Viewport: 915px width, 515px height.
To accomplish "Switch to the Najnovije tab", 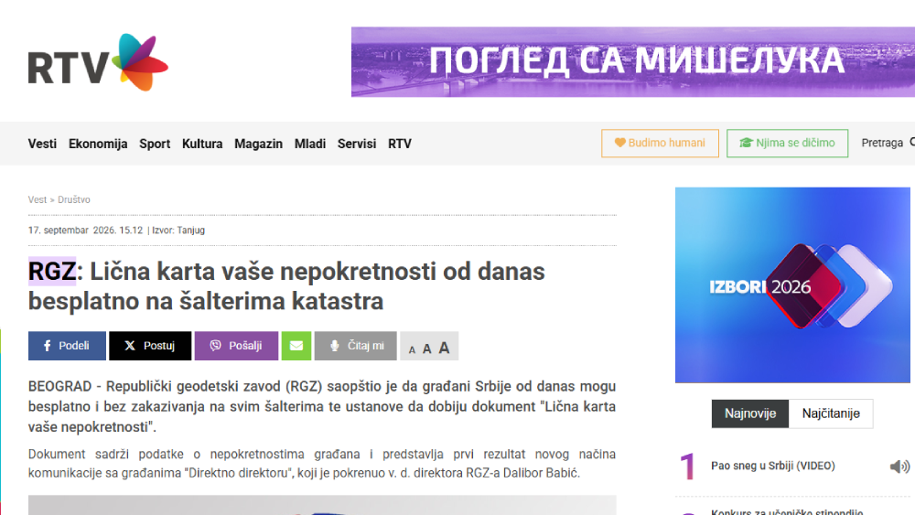I will (750, 413).
